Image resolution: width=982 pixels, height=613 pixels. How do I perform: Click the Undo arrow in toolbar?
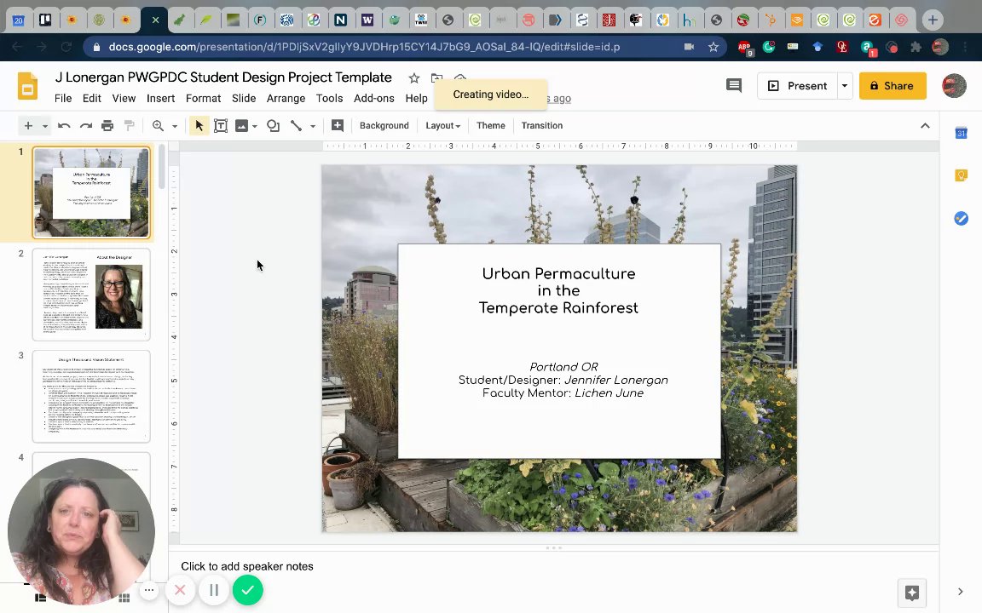click(64, 126)
